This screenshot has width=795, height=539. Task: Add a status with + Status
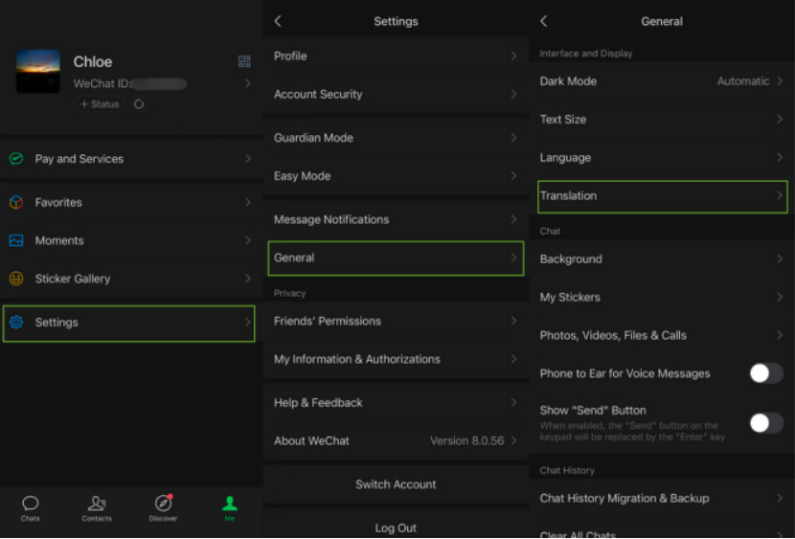99,104
